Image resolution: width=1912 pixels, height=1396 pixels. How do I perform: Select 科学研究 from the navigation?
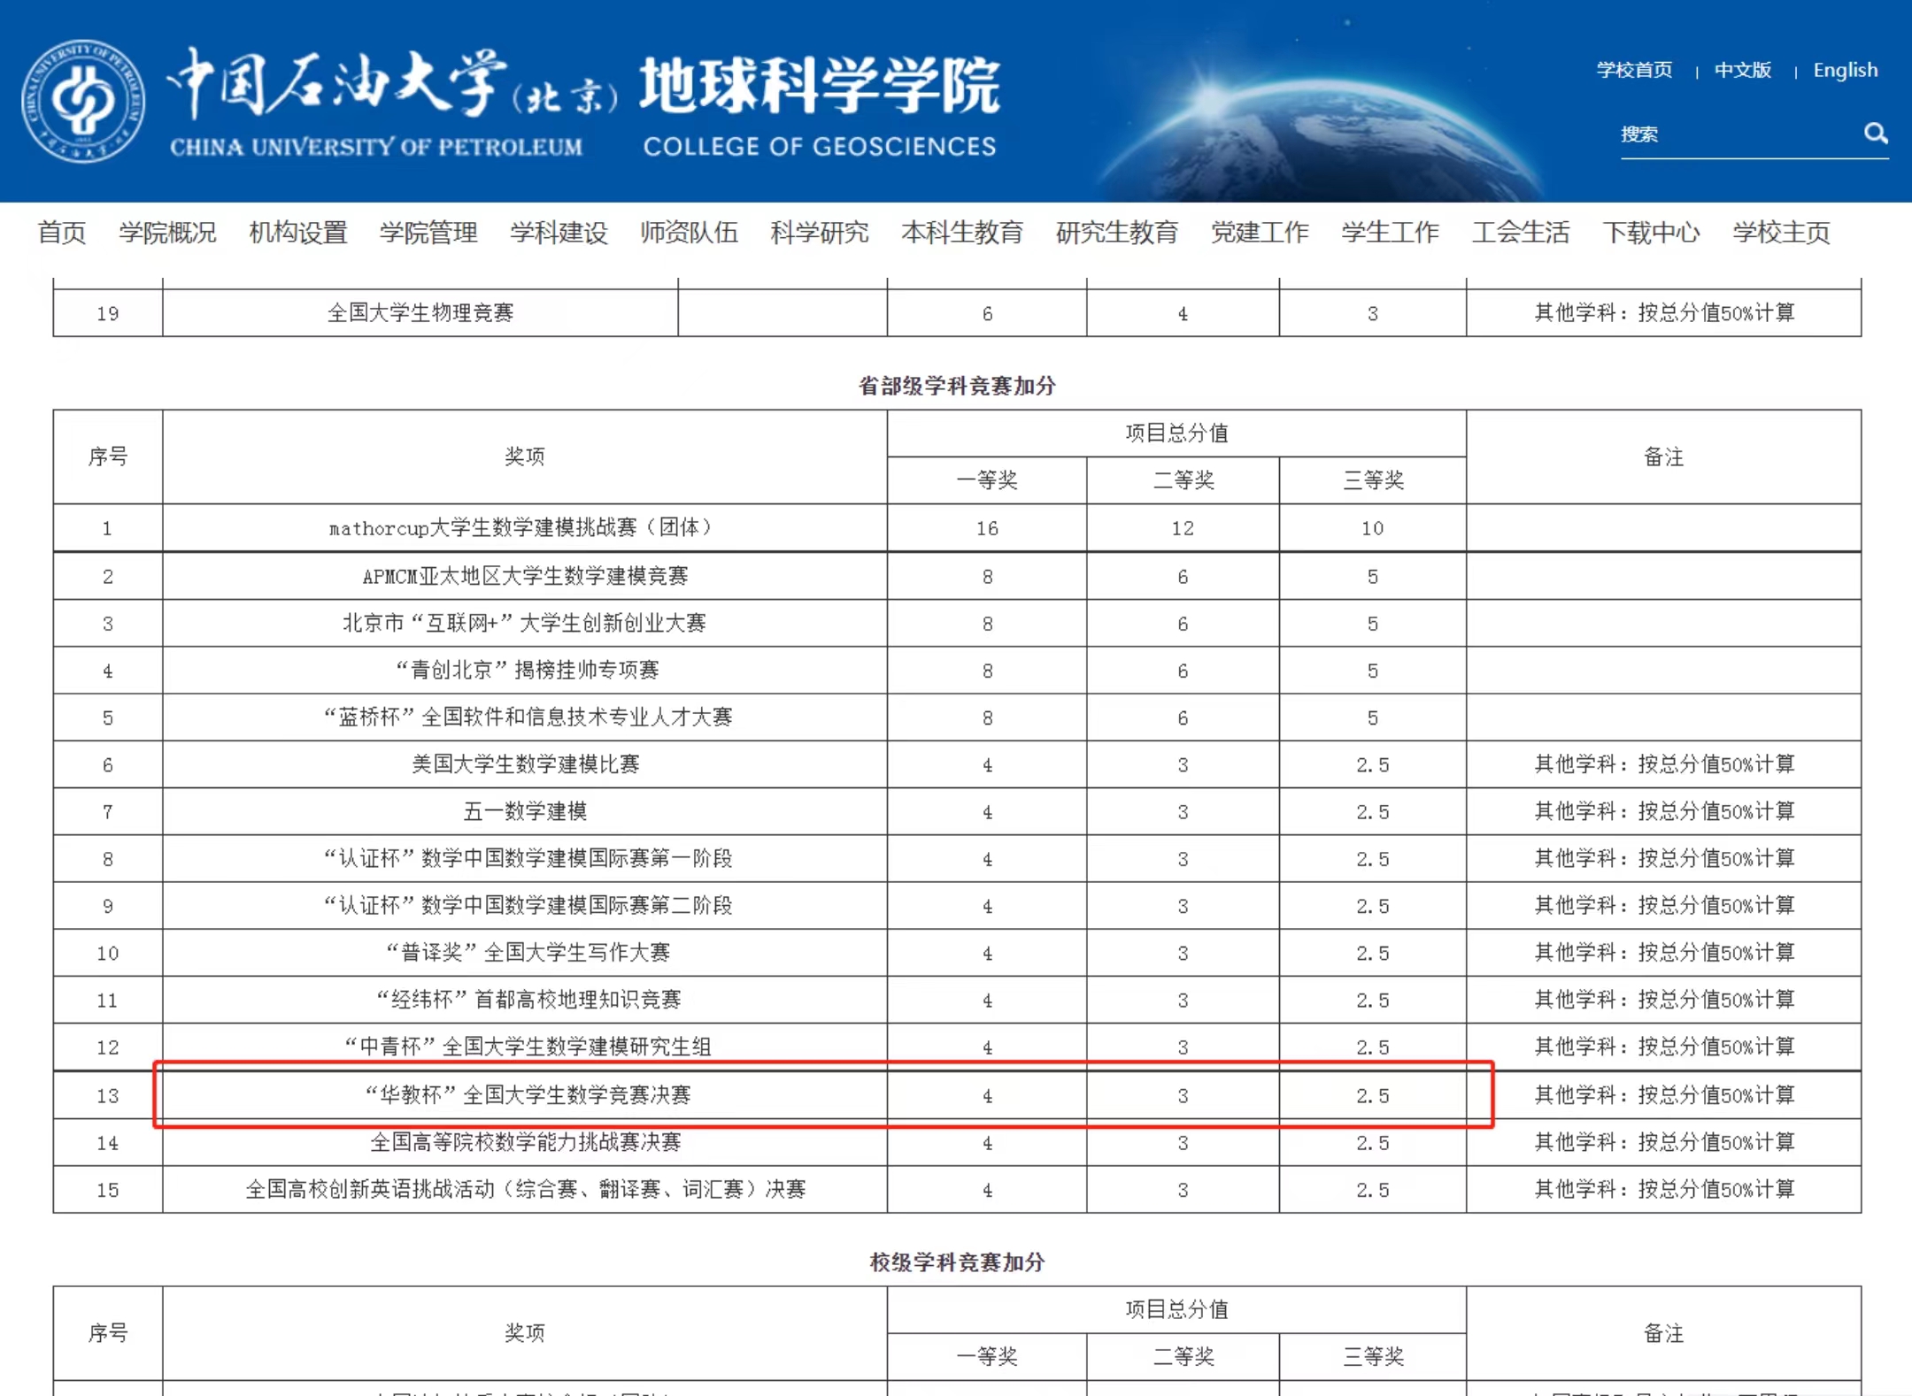coord(819,233)
